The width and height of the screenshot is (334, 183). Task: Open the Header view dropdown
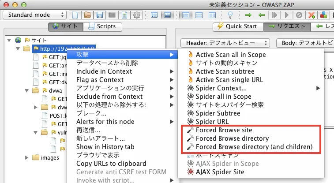pos(225,43)
